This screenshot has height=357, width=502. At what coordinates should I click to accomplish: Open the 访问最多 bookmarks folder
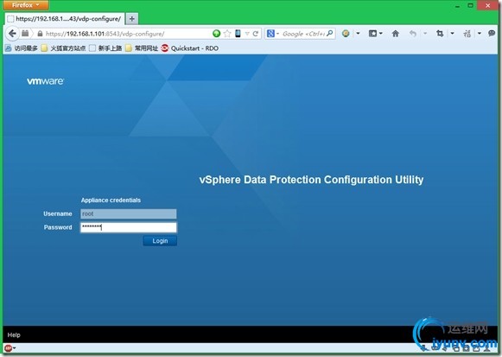coord(22,48)
